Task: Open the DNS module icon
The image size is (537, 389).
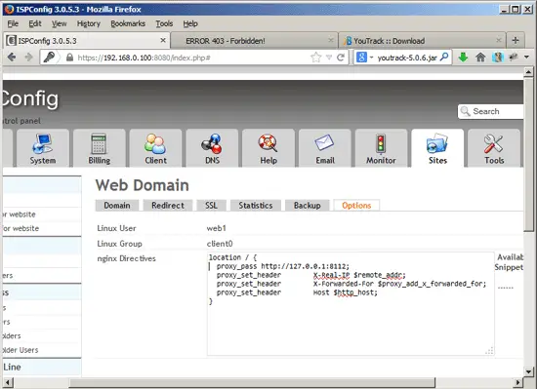Action: coord(212,148)
